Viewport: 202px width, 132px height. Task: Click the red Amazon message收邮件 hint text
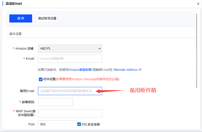[87, 79]
